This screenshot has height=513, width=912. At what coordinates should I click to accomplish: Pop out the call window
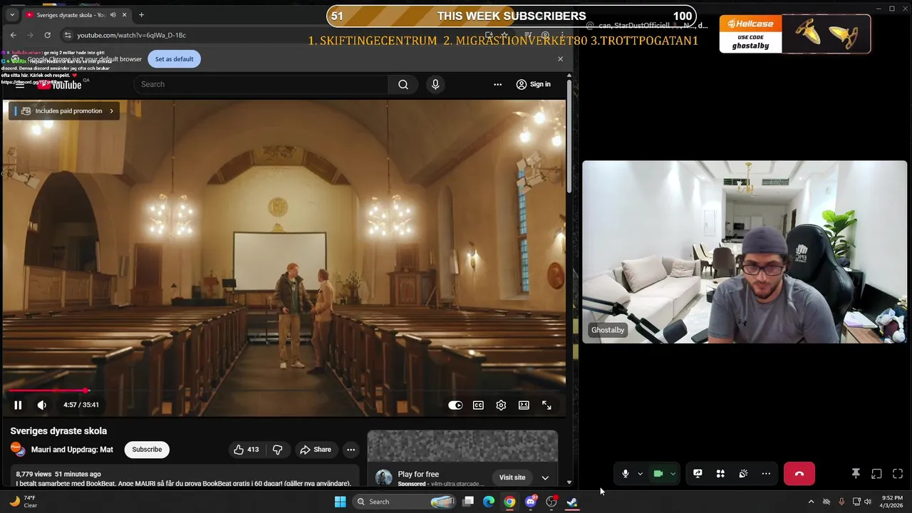(877, 474)
